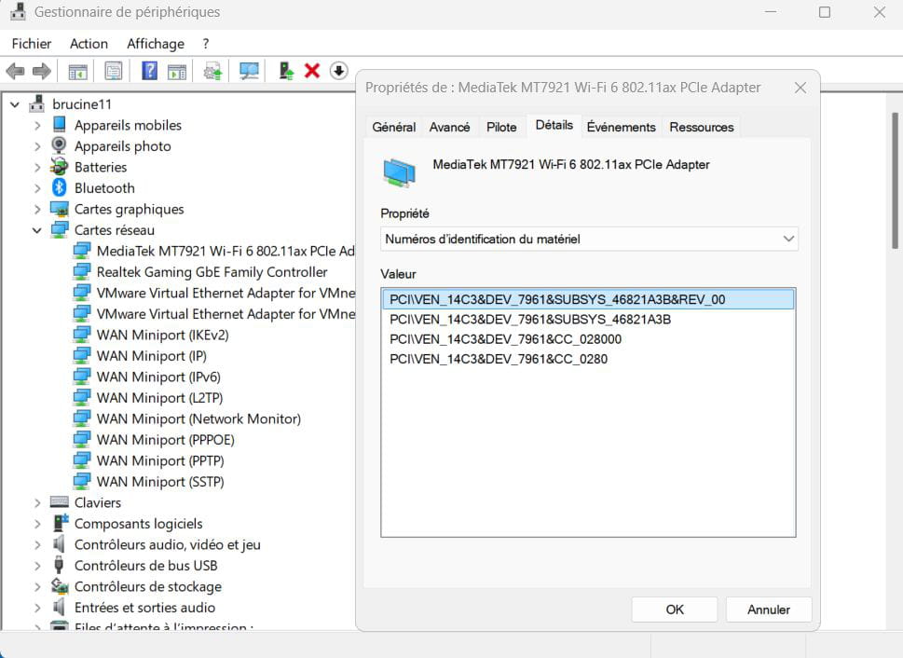
Task: Select WAN Miniport (Network Monitor)
Action: [198, 418]
